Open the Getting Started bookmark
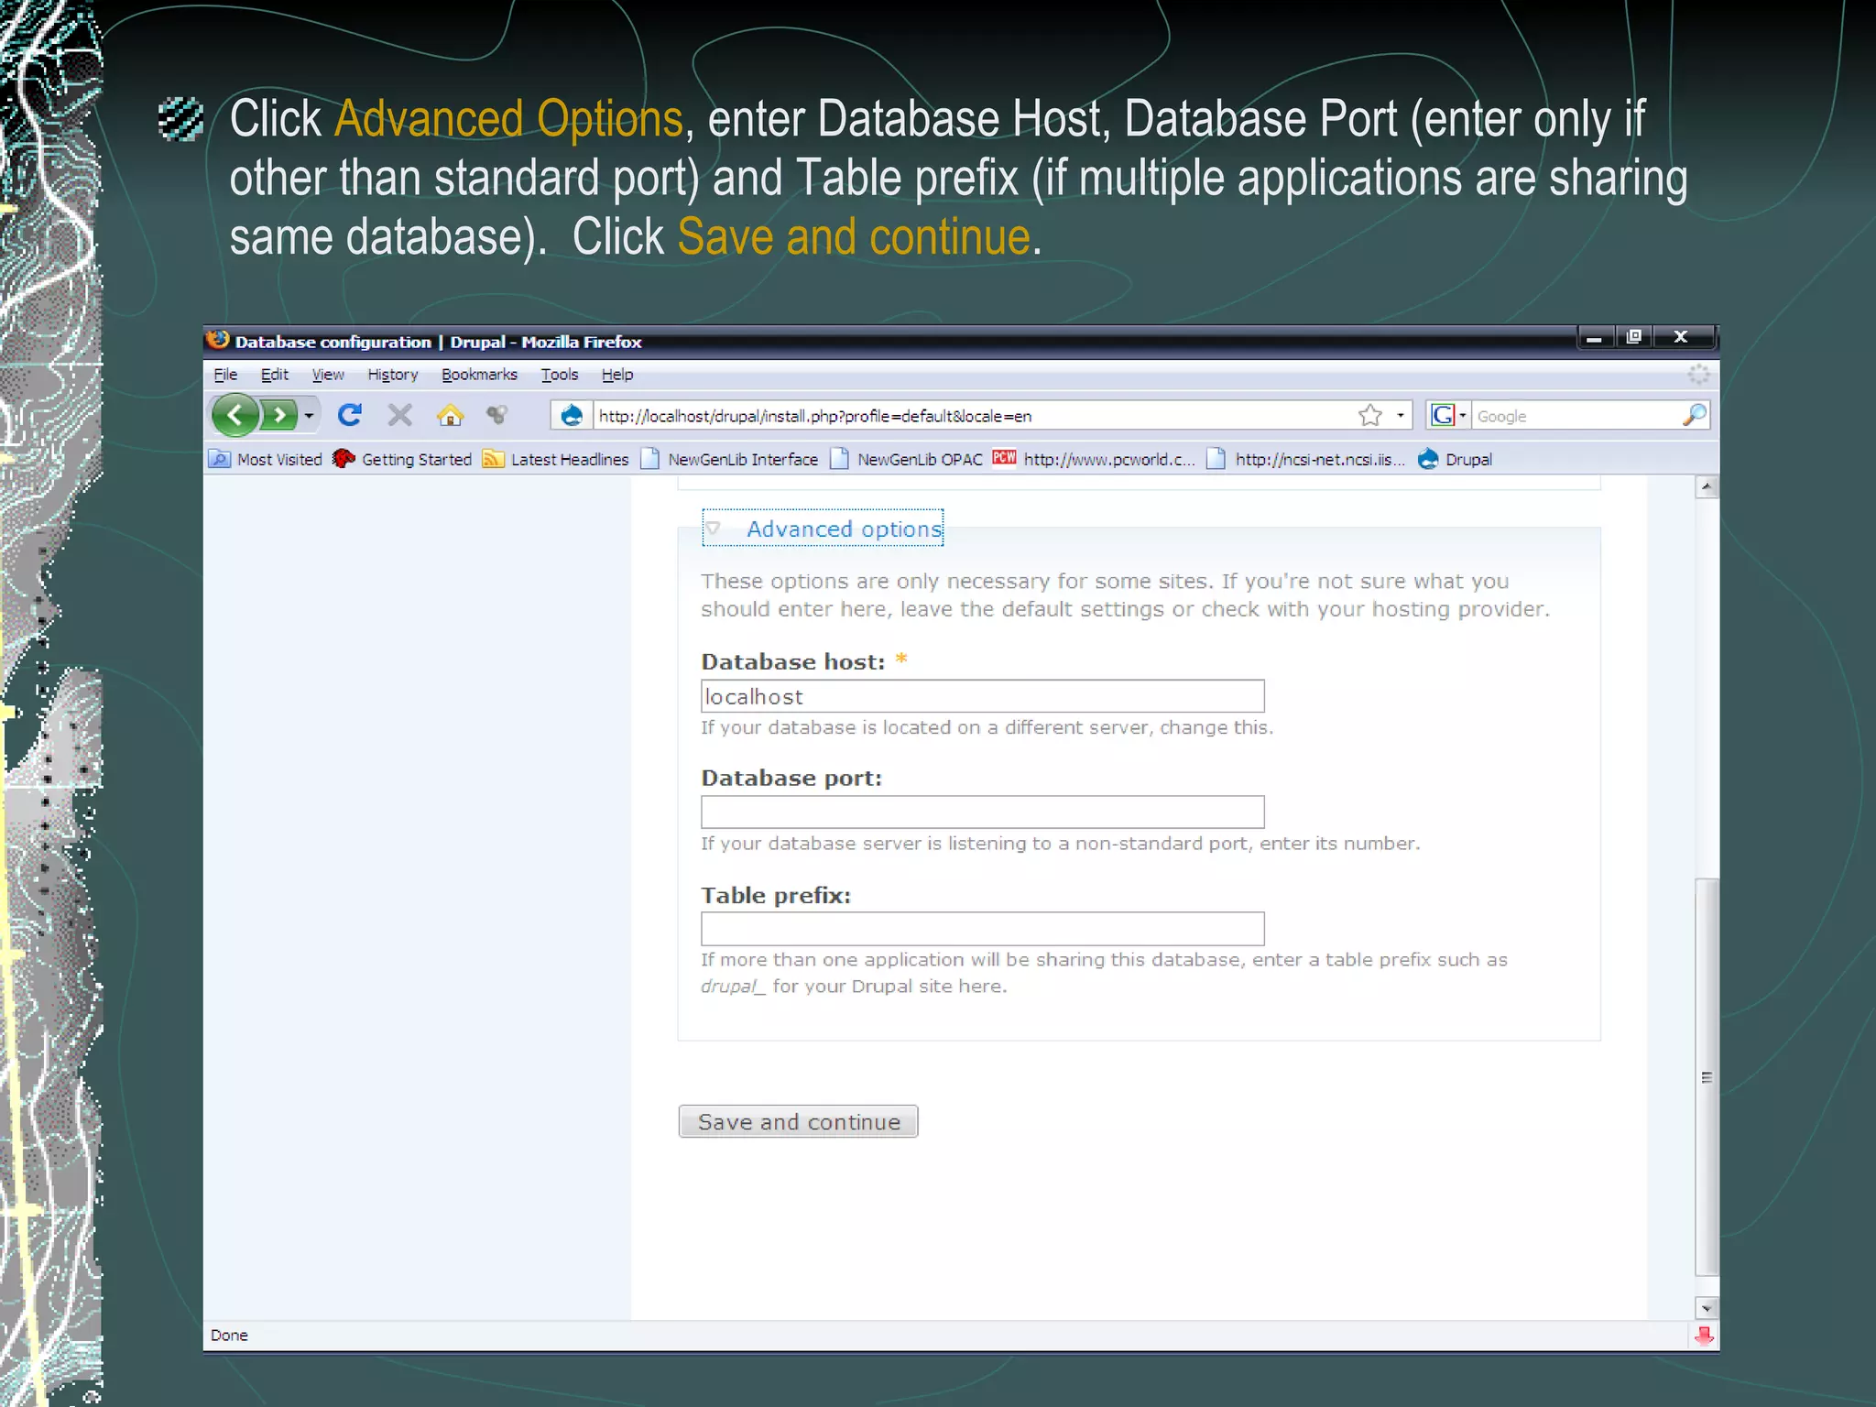The height and width of the screenshot is (1407, 1876). [x=402, y=459]
